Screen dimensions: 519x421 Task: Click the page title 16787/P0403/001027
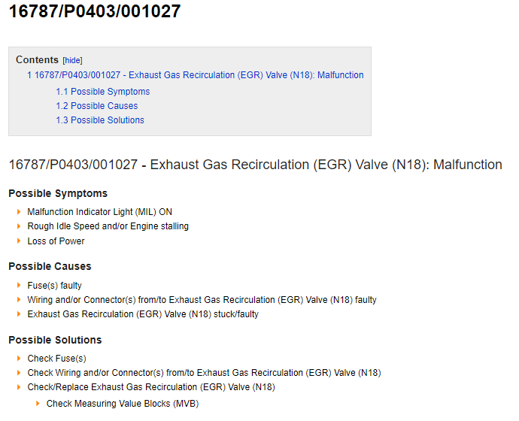95,11
